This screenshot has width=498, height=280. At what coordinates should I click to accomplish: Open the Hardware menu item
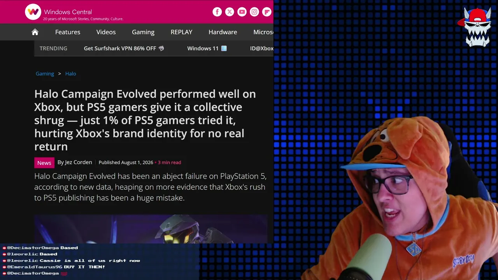223,32
